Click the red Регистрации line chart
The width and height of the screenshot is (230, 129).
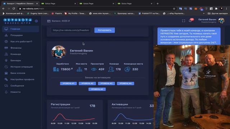pyautogui.click(x=74, y=117)
